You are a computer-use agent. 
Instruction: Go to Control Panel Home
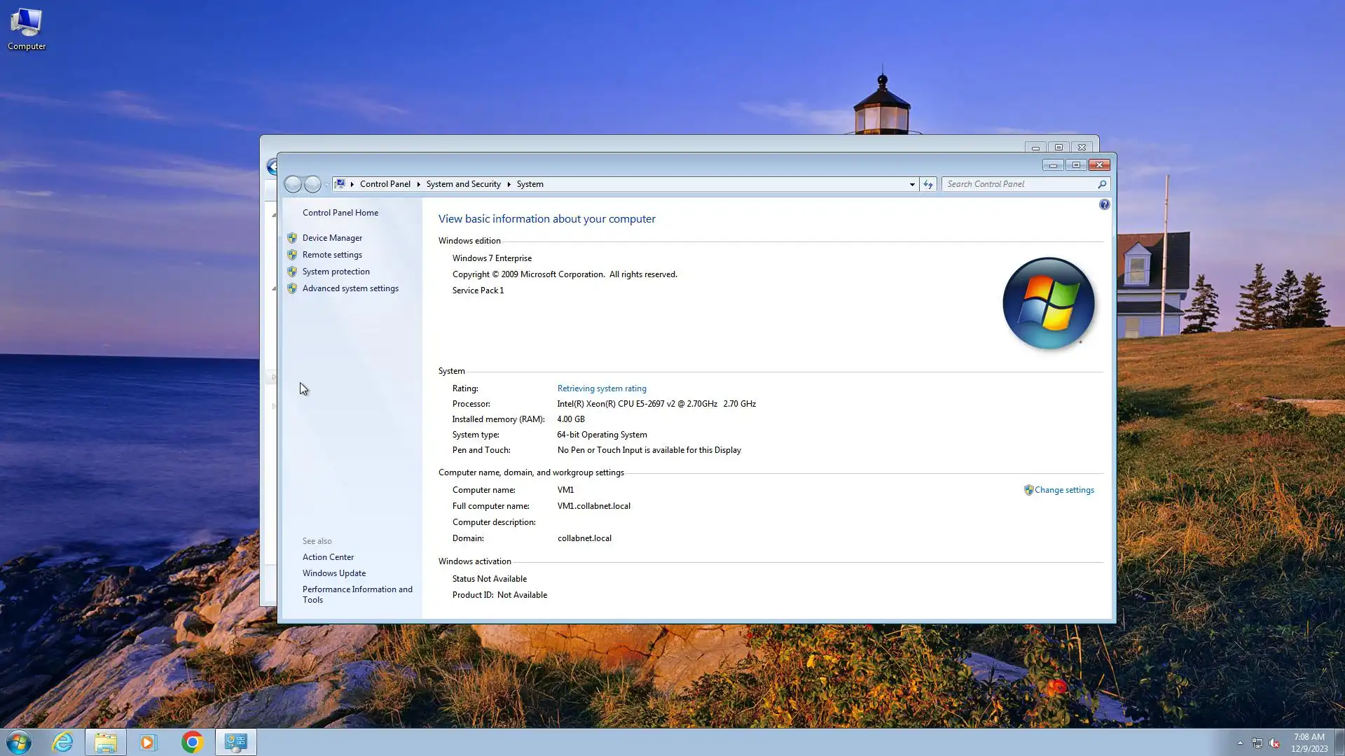[x=340, y=213]
